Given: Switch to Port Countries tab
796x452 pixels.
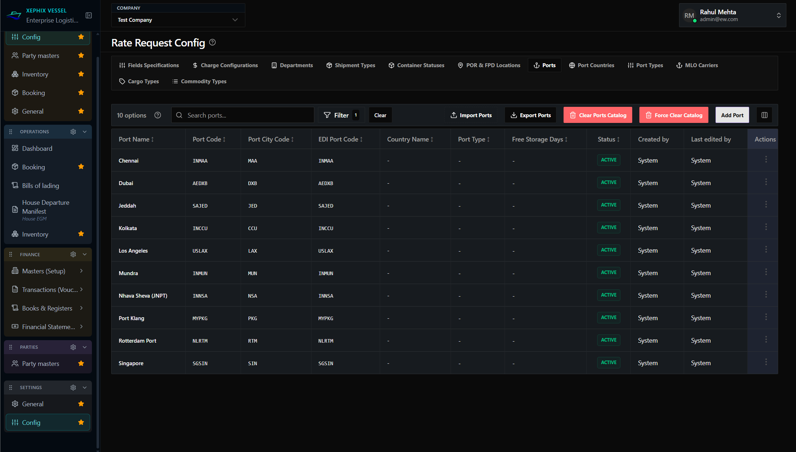Looking at the screenshot, I should 592,65.
